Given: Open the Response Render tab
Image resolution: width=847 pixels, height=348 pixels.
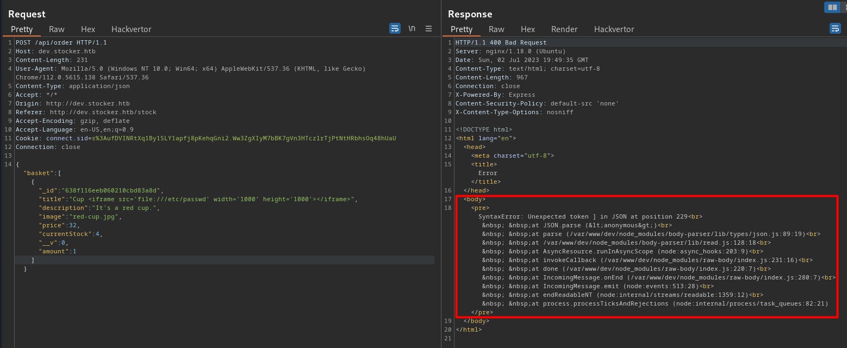Looking at the screenshot, I should [564, 29].
